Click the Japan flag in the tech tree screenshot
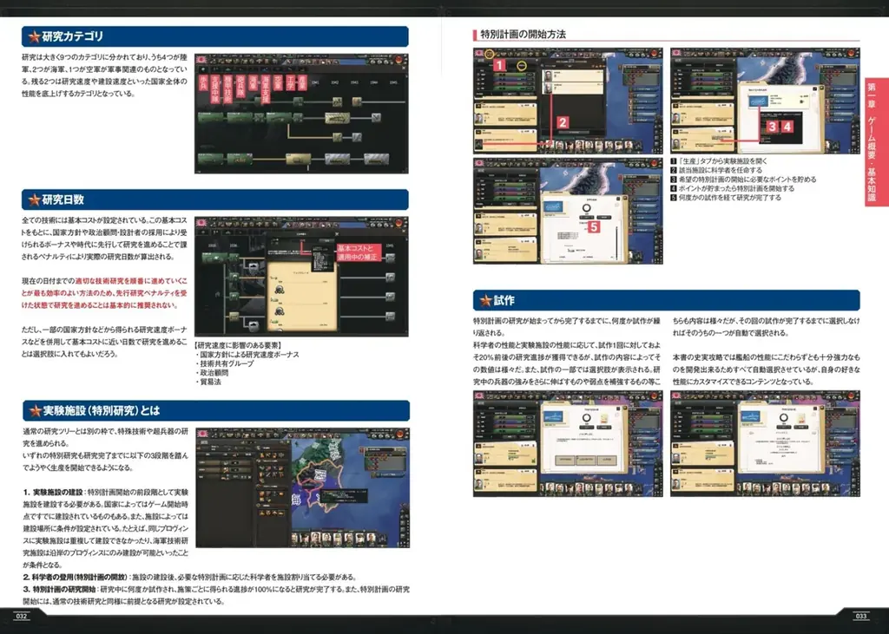The width and height of the screenshot is (889, 634). pyautogui.click(x=201, y=60)
